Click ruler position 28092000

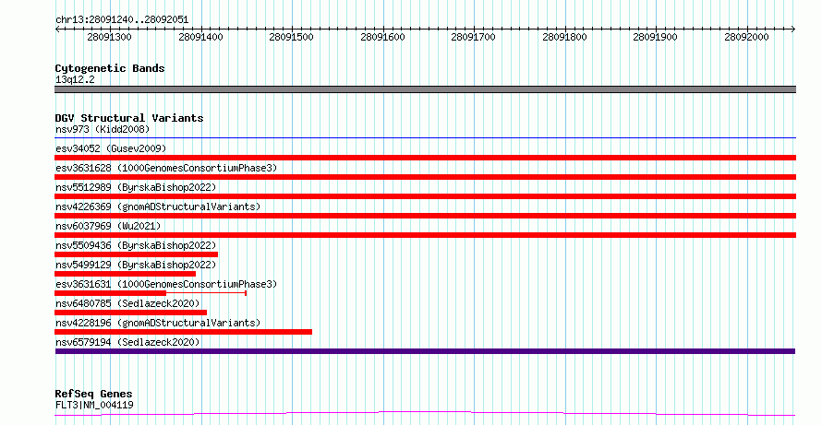pos(746,37)
